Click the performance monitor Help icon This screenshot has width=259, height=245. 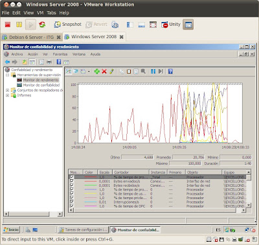170,71
